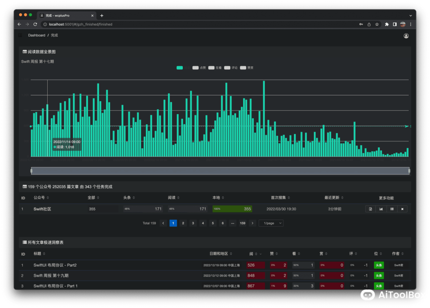Click the chart data zoom slider bar

tap(220, 171)
